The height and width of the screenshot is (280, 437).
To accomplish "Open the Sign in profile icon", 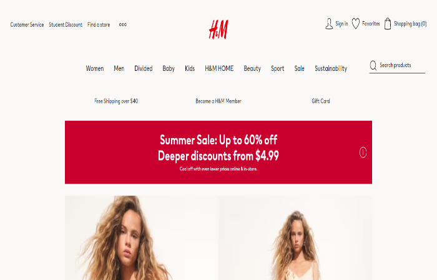I will tap(329, 24).
